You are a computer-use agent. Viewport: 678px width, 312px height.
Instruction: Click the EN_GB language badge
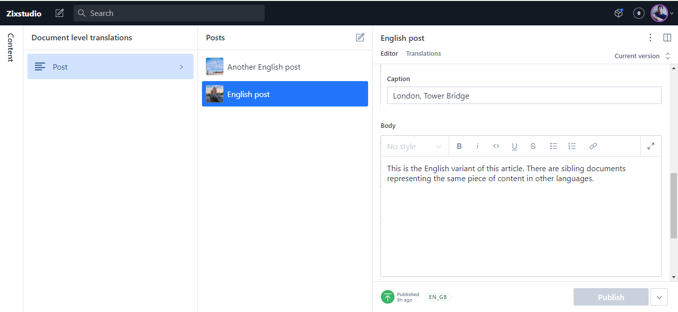(x=438, y=297)
